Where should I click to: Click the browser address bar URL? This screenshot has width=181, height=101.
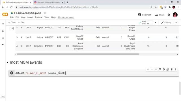pyautogui.click(x=58, y=7)
